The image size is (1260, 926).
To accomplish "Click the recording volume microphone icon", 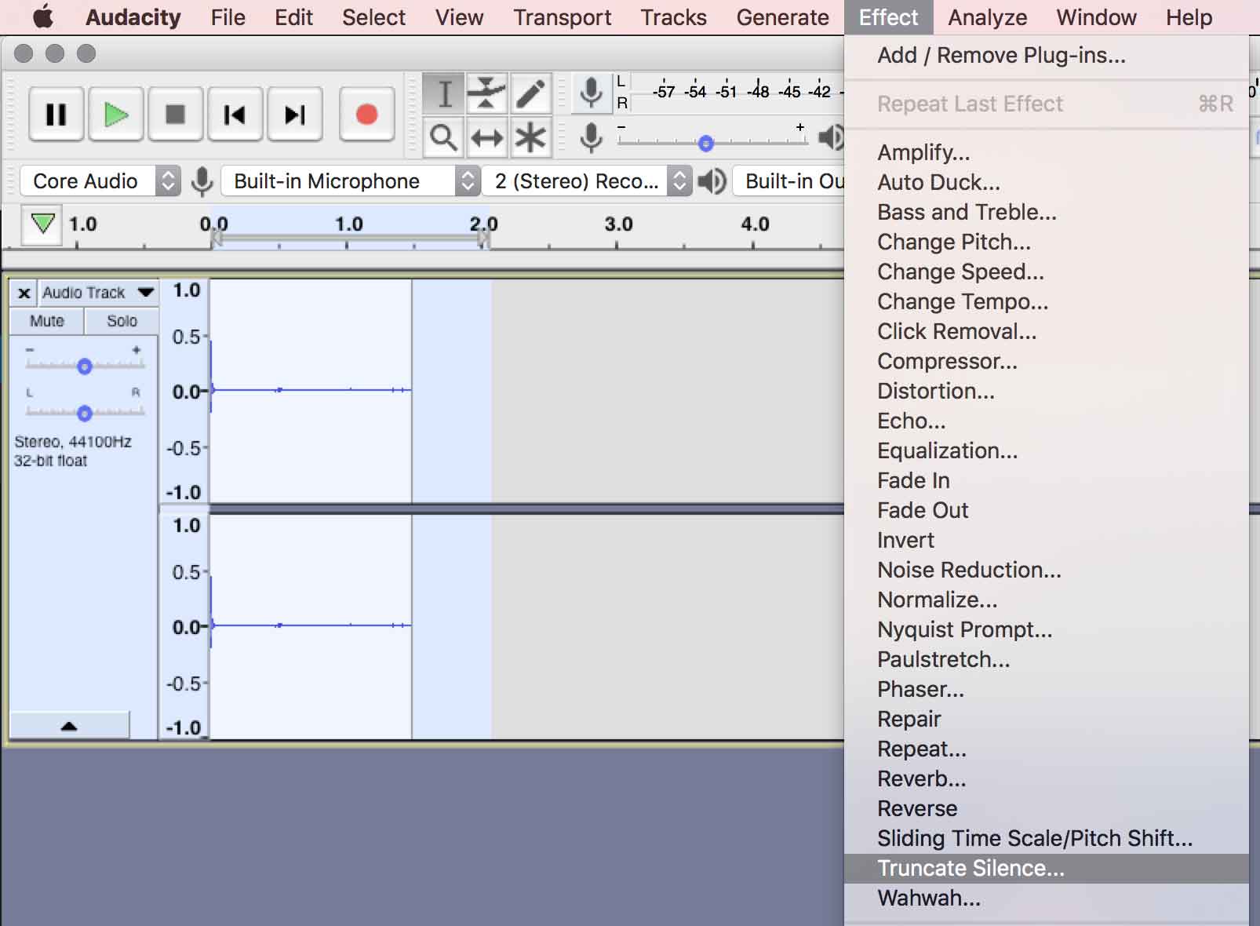I will coord(591,138).
